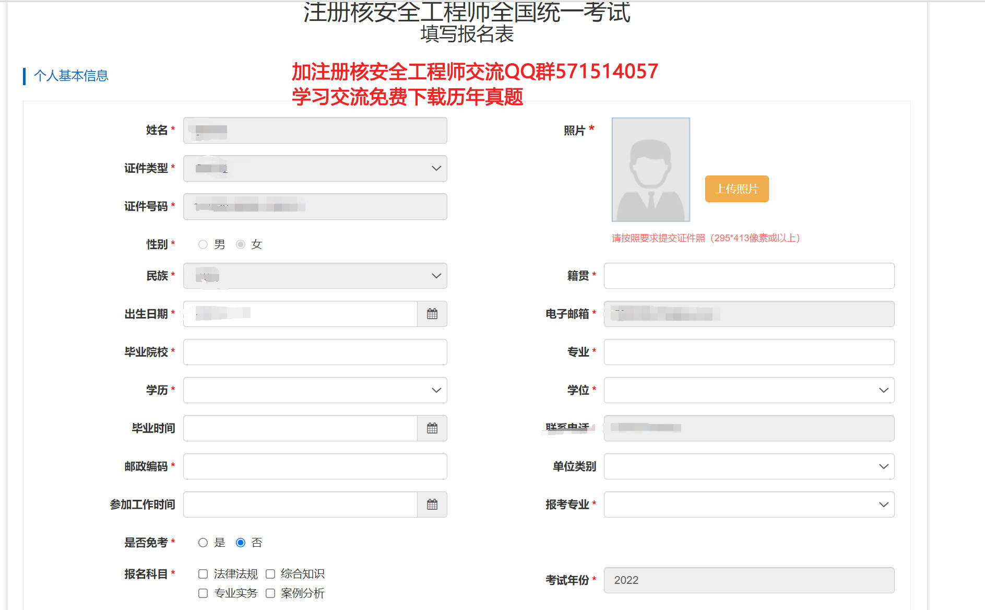Open the 证件类型 dropdown
Screen dimensions: 985x610
tap(435, 168)
